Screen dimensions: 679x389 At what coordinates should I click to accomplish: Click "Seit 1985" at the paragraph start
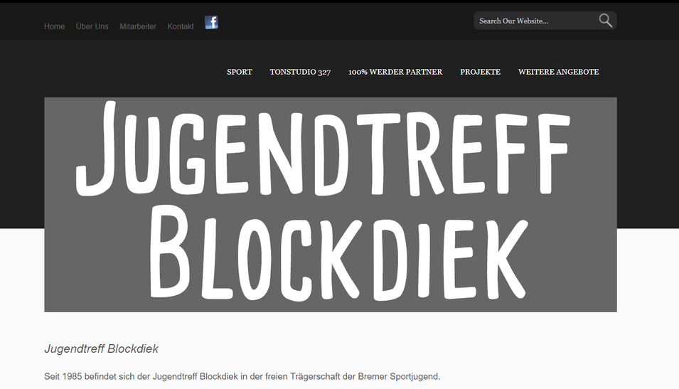pos(63,376)
